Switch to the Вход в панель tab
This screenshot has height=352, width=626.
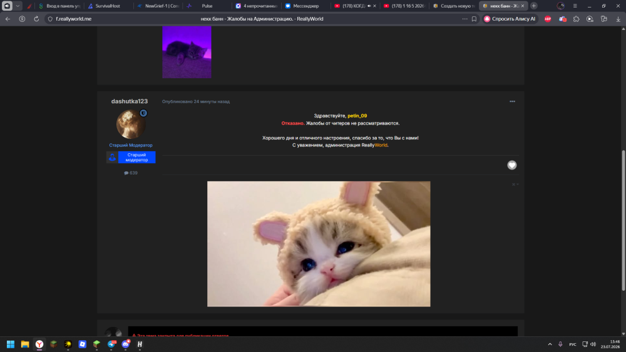pos(59,6)
